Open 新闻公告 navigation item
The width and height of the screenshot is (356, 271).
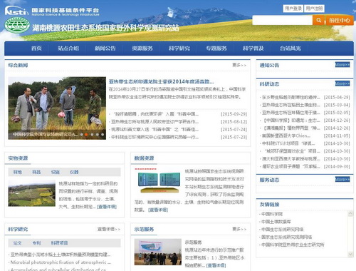coord(105,48)
